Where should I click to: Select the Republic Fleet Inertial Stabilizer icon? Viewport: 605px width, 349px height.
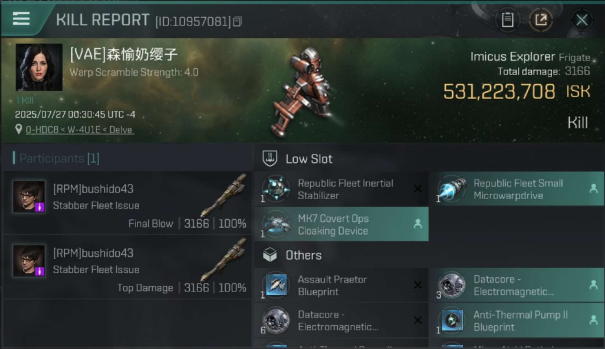[276, 189]
